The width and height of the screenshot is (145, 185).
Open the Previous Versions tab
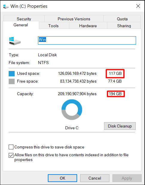pyautogui.click(x=74, y=19)
